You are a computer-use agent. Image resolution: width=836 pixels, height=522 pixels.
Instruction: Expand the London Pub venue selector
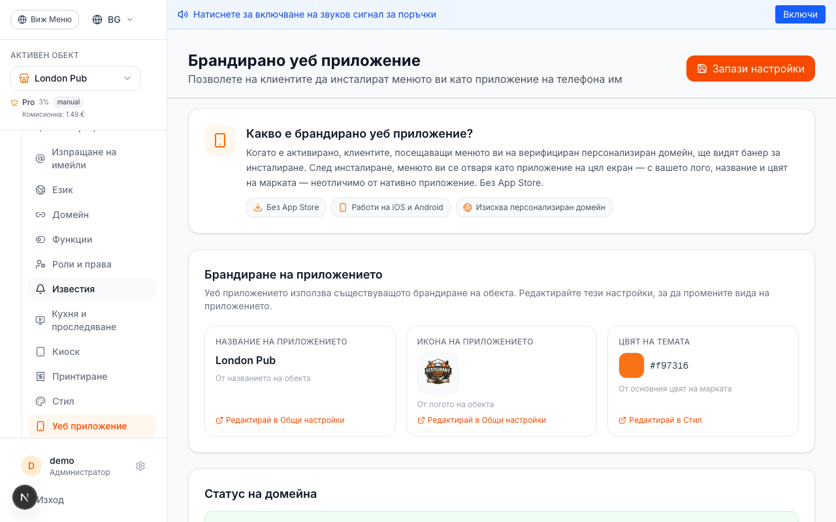[x=76, y=78]
